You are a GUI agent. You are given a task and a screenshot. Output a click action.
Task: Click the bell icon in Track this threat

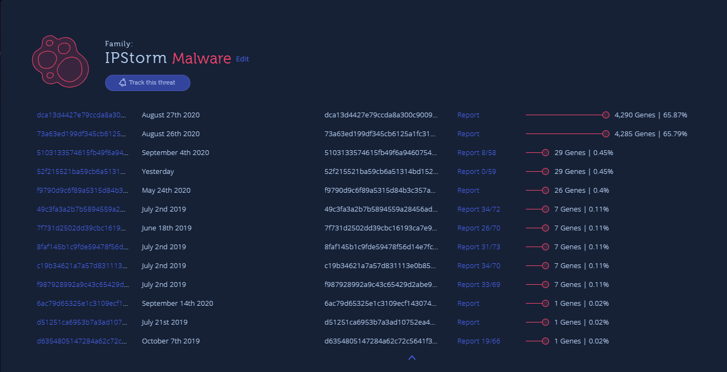tap(122, 82)
